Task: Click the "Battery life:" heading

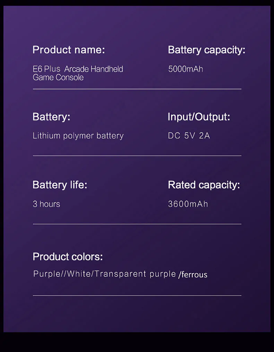Action: pyautogui.click(x=60, y=185)
